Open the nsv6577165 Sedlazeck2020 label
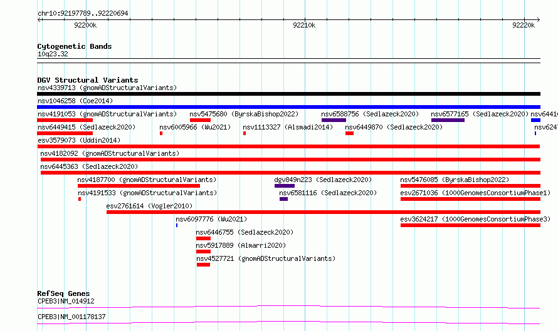This screenshot has width=558, height=331. (x=480, y=114)
